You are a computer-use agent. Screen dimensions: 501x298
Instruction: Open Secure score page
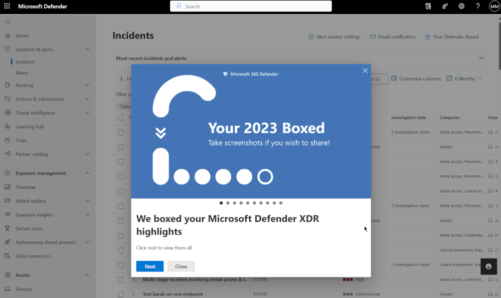point(29,228)
